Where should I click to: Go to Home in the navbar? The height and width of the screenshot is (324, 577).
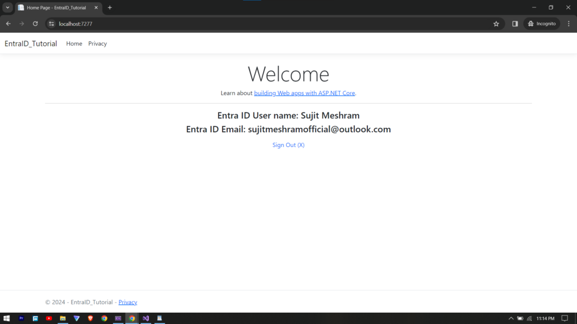tap(74, 44)
